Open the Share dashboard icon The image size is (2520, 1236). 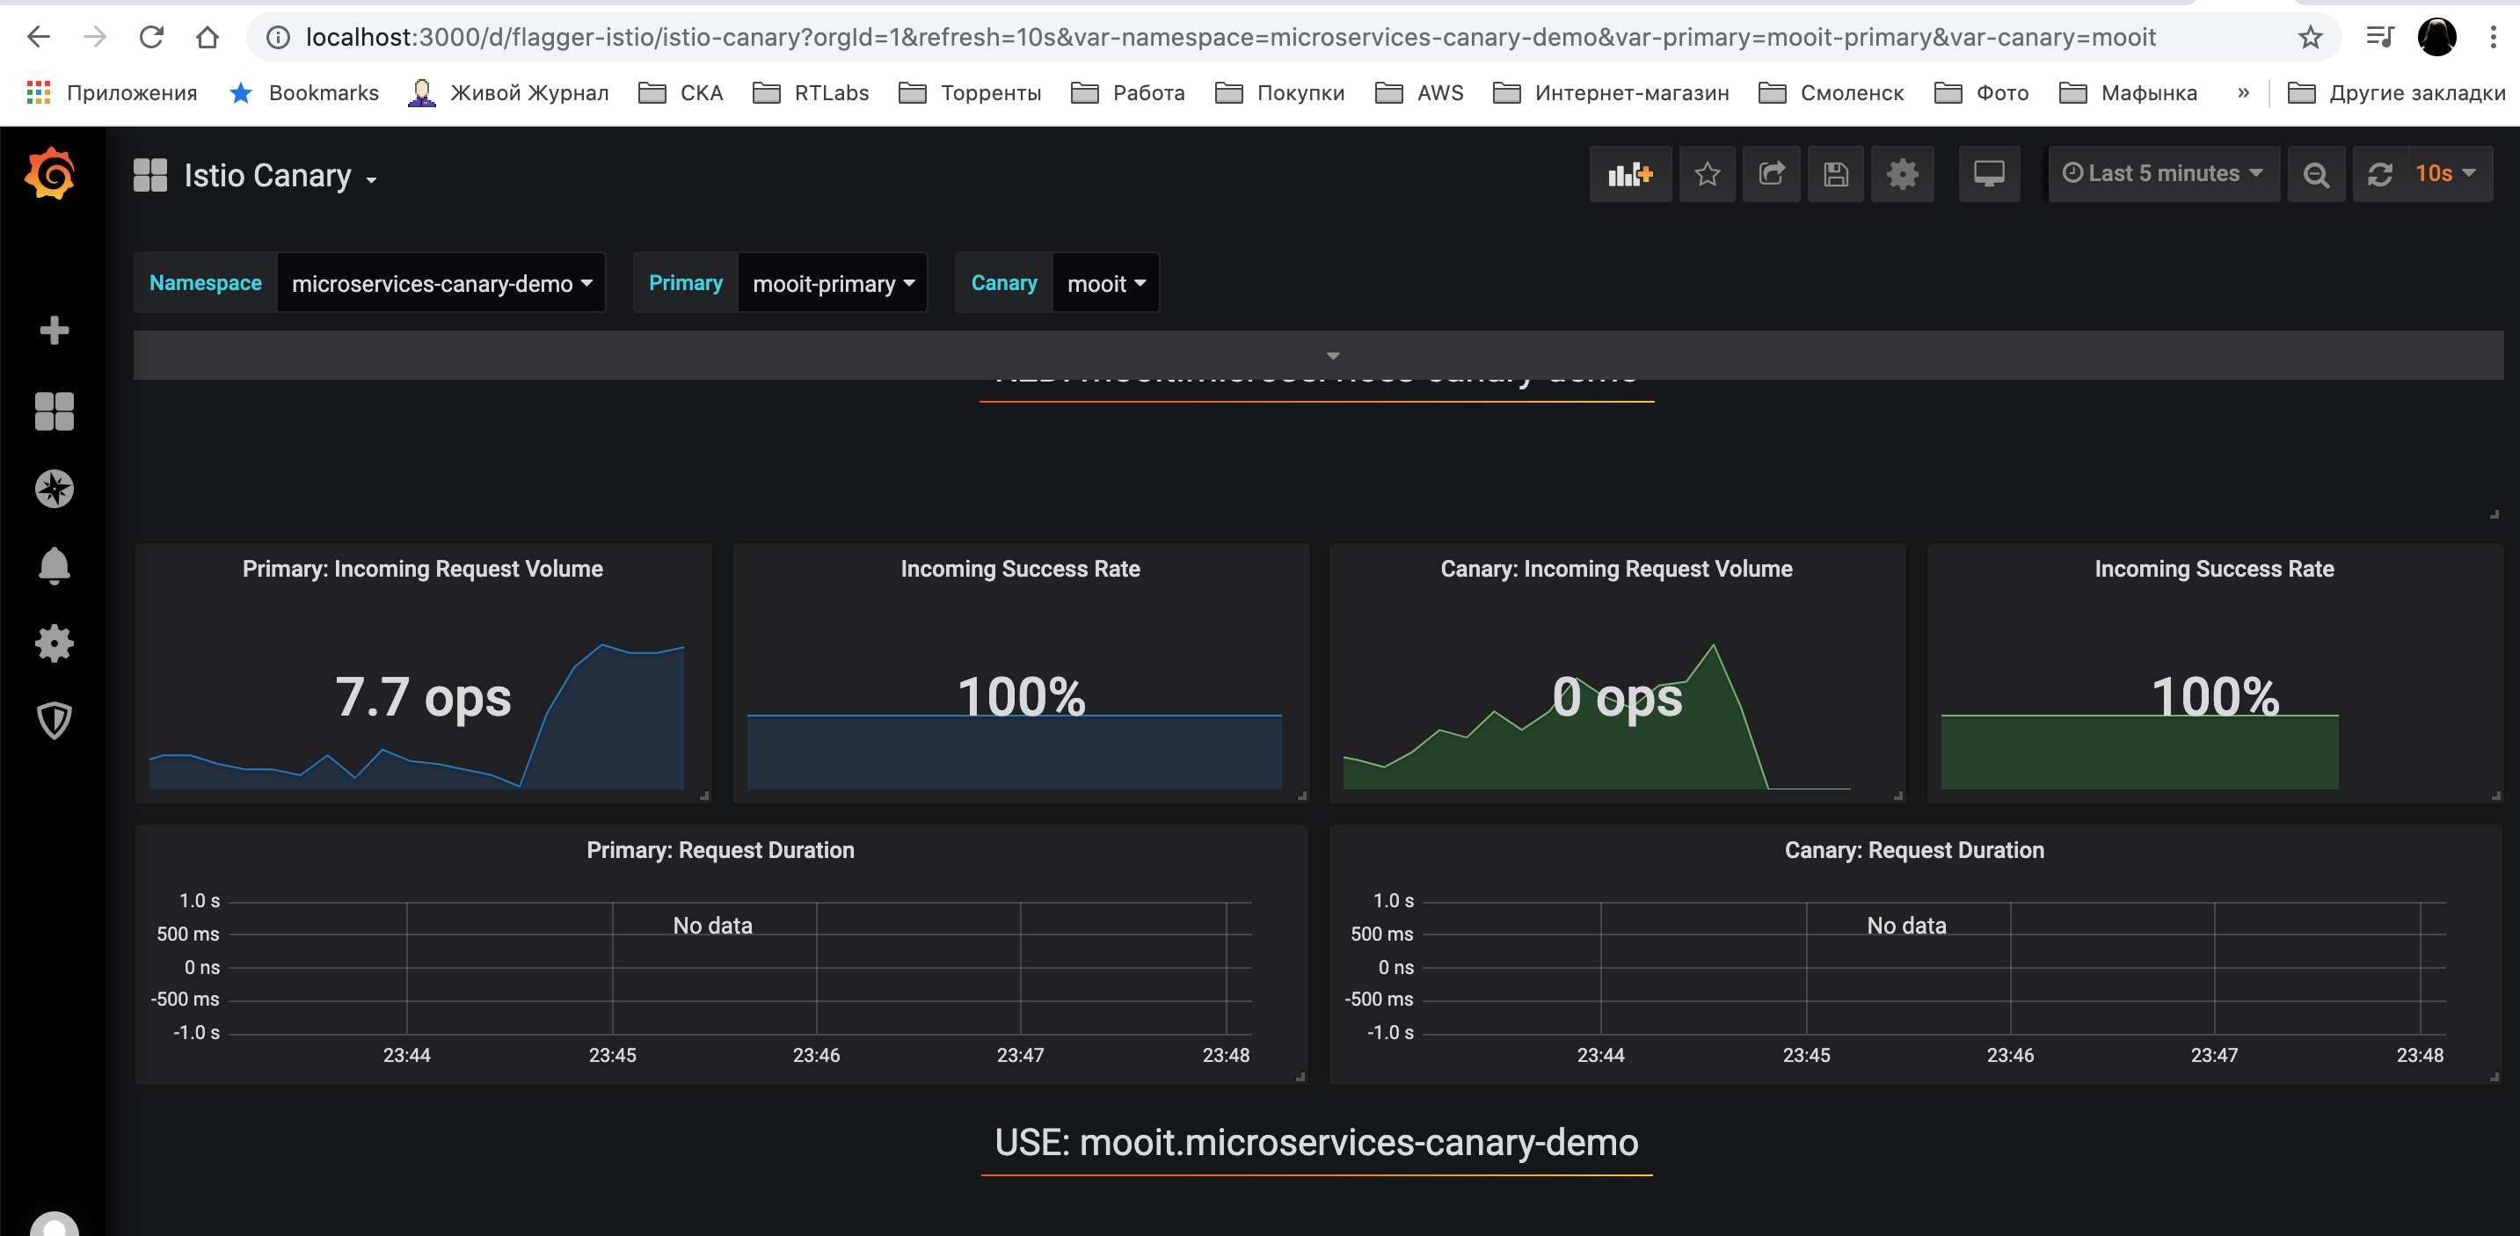(x=1772, y=174)
